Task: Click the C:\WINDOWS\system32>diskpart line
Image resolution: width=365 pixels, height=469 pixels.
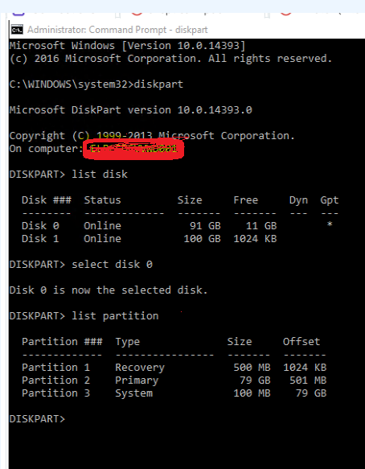Action: tap(96, 84)
